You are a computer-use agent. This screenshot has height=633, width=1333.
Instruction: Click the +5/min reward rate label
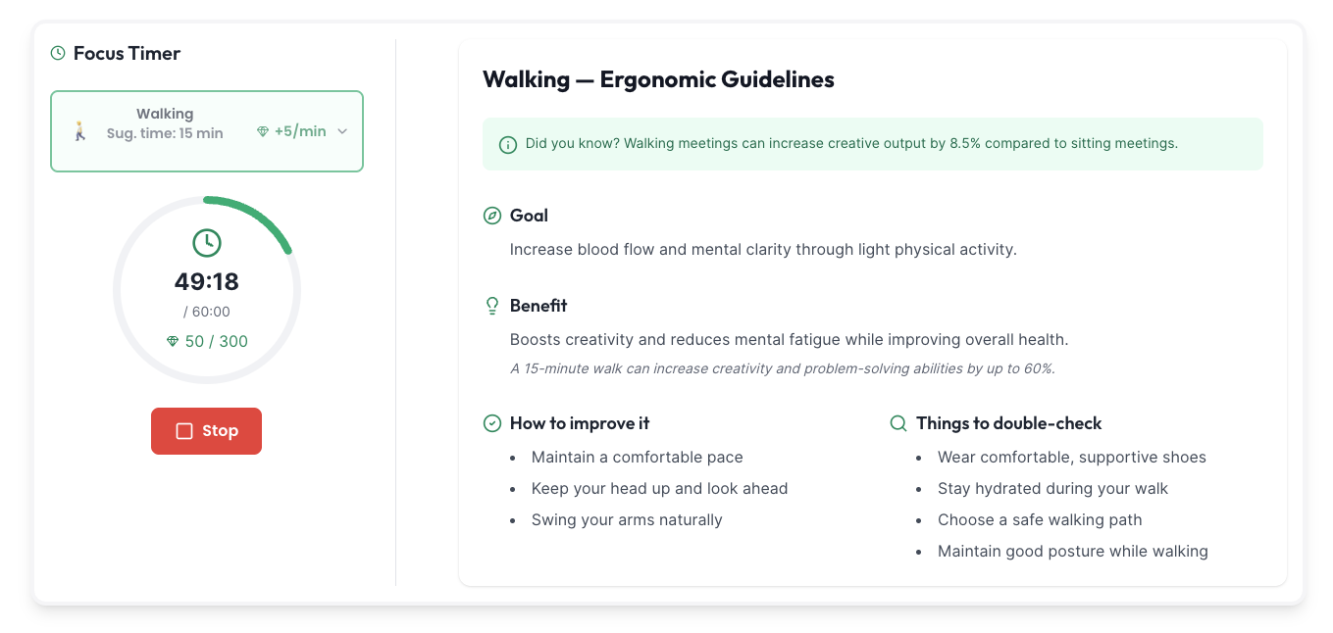(x=300, y=131)
